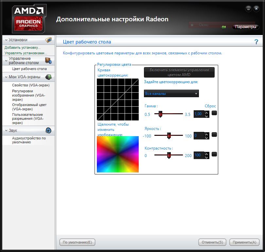Open Аудиоустройство по умолчанию
This screenshot has height=252, width=265.
point(29,140)
